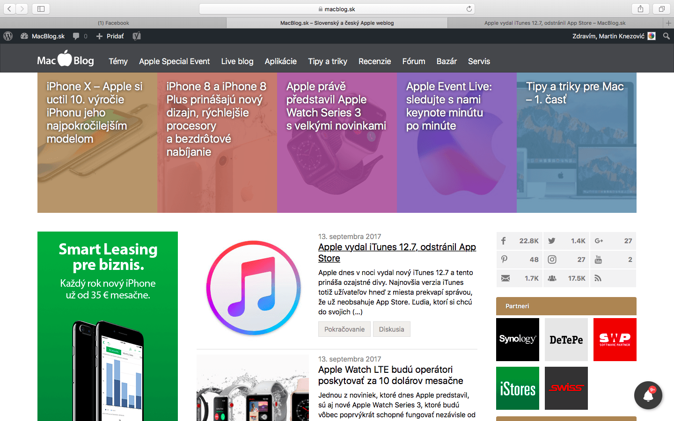Viewport: 674px width, 421px height.
Task: Open the notification bell bubble
Action: pyautogui.click(x=648, y=395)
